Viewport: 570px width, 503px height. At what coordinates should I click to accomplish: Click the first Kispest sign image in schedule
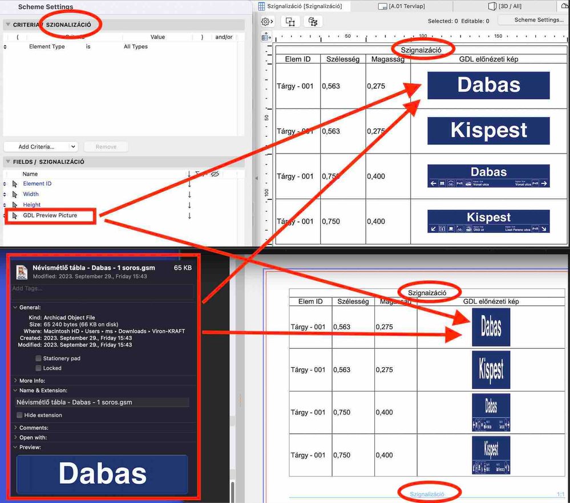488,131
